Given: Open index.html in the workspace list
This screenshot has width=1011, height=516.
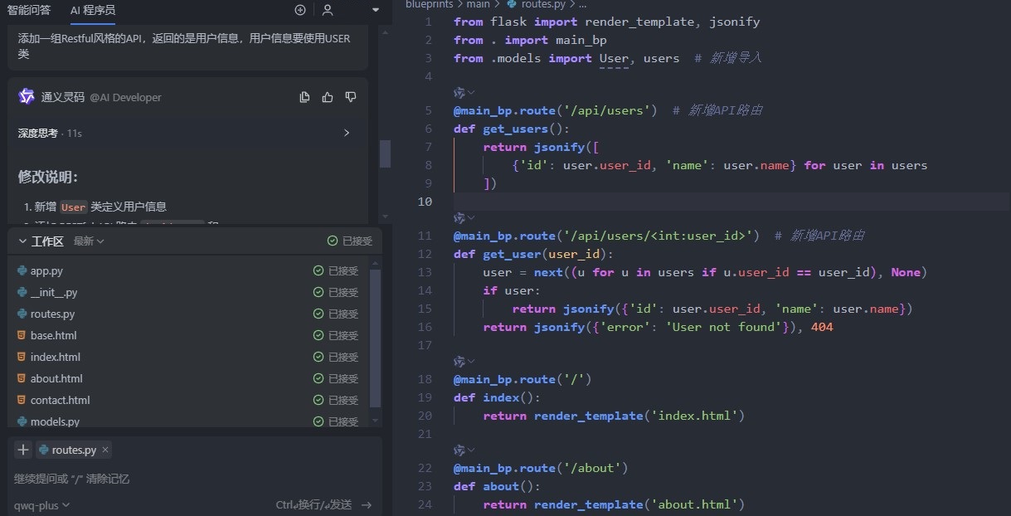Looking at the screenshot, I should click(56, 357).
